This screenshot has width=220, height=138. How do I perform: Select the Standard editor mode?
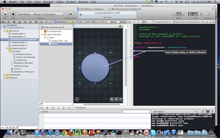174,14
